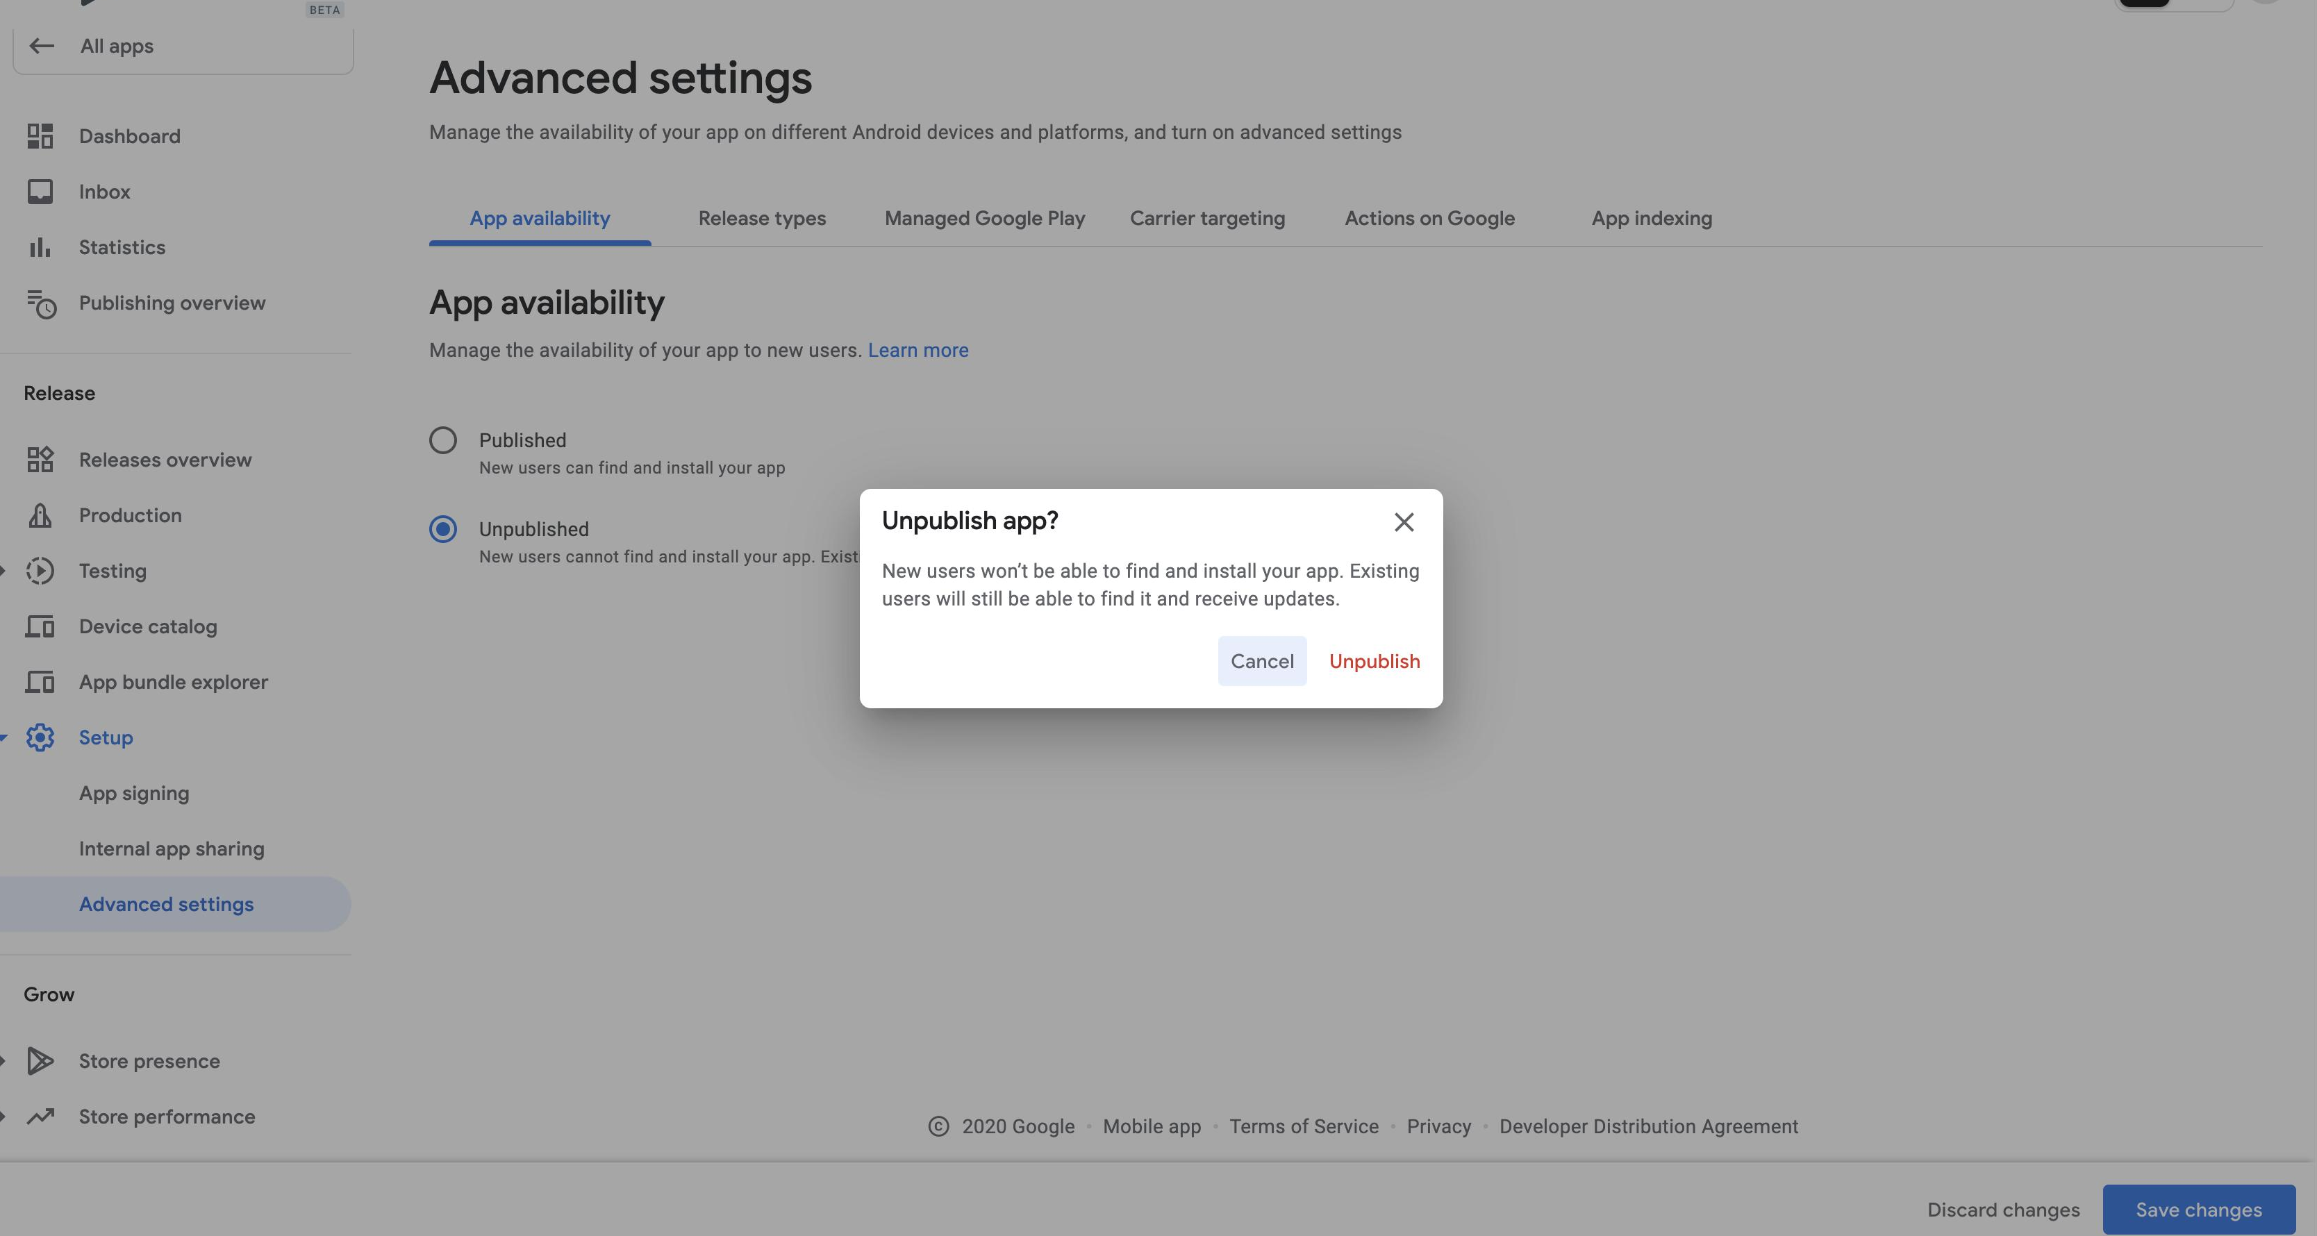This screenshot has height=1236, width=2317.
Task: Open the Managed Google Play tab
Action: [985, 219]
